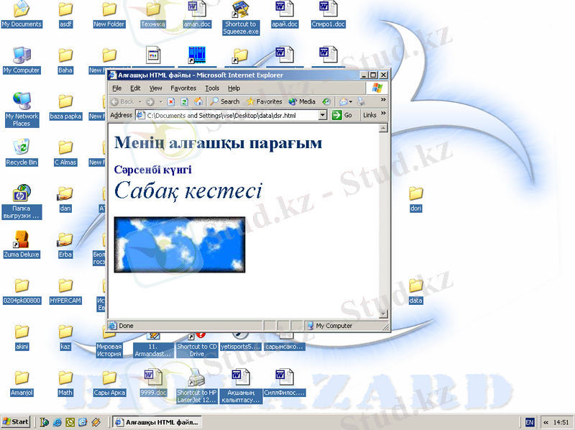Click the IE taskbar button Алғашқы HTML файл
The image size is (575, 430).
click(x=157, y=422)
